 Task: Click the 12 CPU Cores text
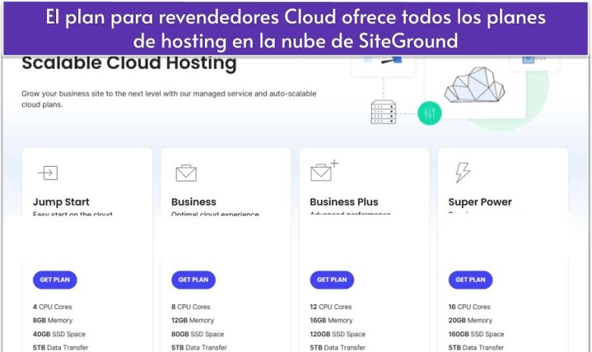point(331,306)
